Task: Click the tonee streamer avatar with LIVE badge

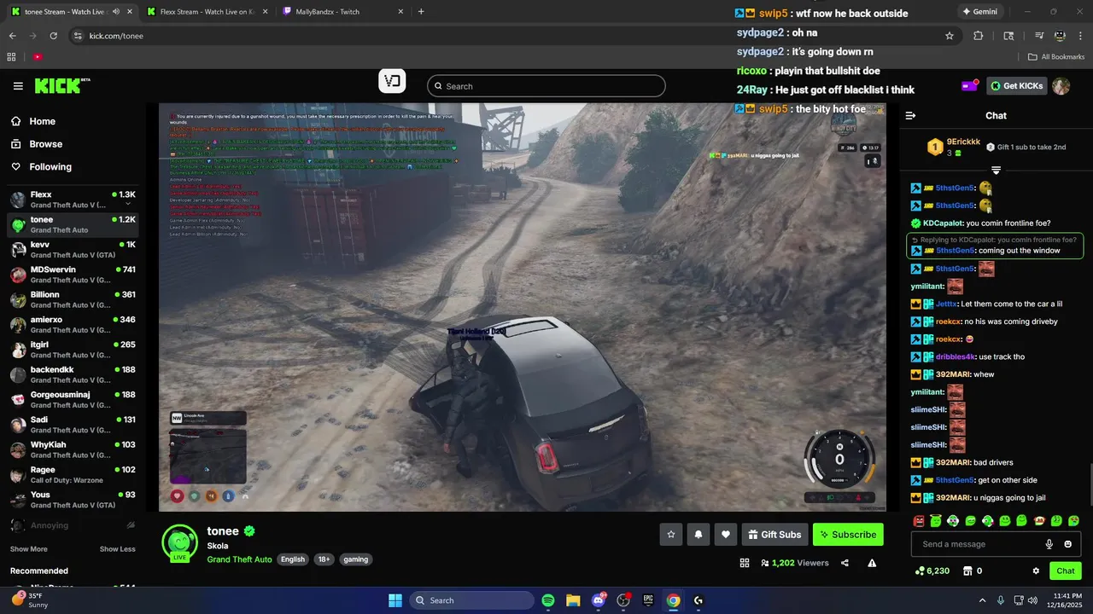Action: coord(180,542)
